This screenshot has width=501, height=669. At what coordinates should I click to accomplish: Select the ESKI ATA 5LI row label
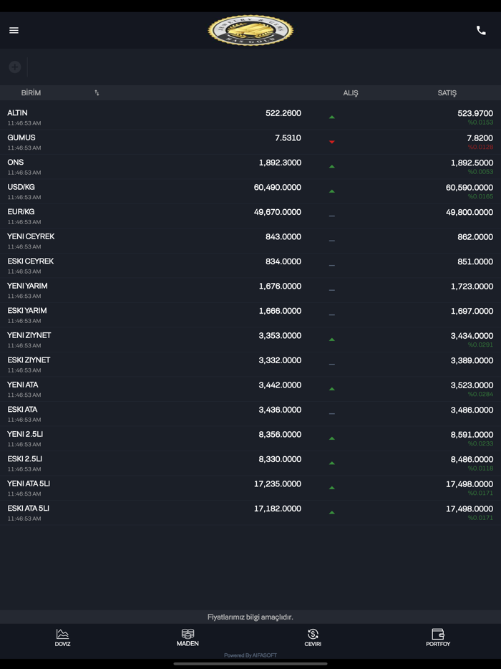(28, 509)
